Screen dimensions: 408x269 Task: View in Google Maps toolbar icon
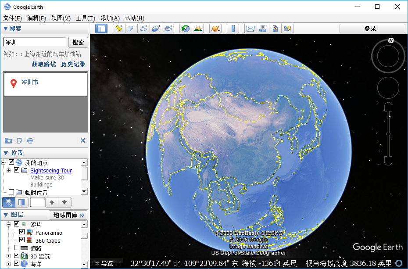[x=275, y=29]
